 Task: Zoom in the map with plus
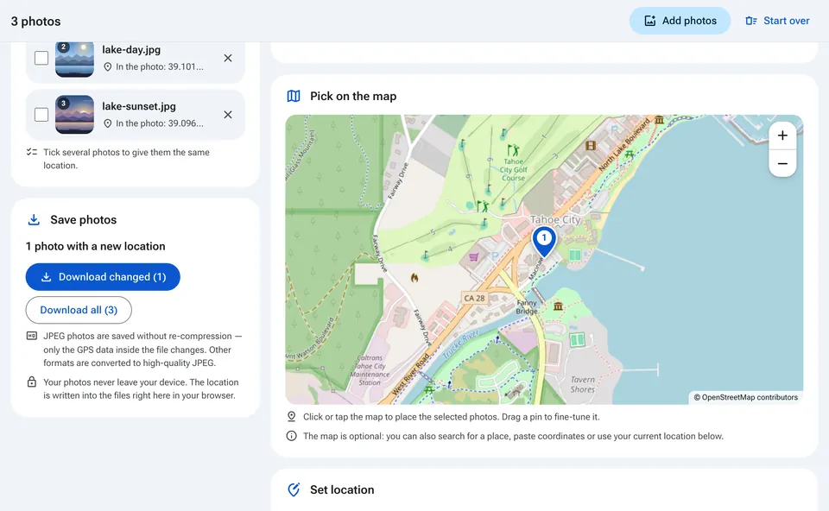coord(782,136)
